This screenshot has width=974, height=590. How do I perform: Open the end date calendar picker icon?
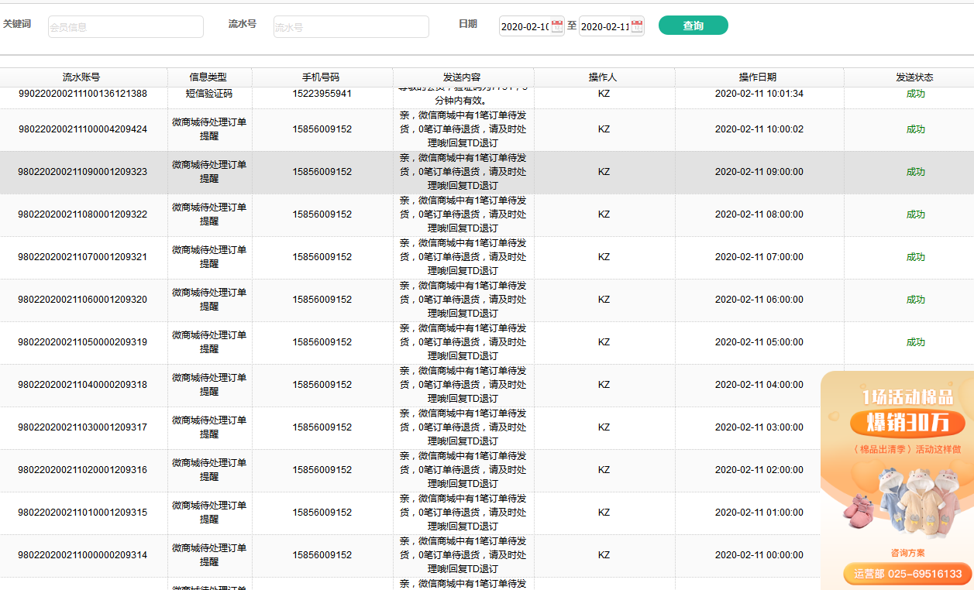click(637, 26)
